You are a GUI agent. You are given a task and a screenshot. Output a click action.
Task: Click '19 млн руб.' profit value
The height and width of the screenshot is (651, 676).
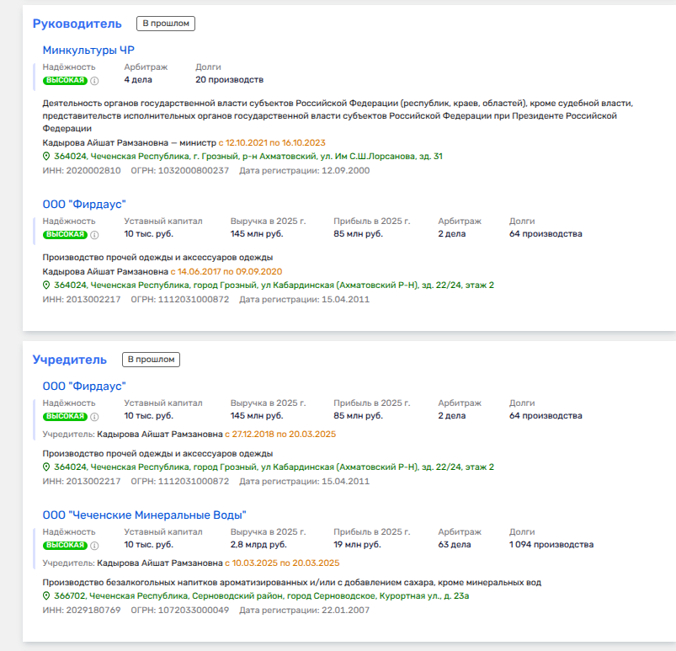(x=358, y=545)
